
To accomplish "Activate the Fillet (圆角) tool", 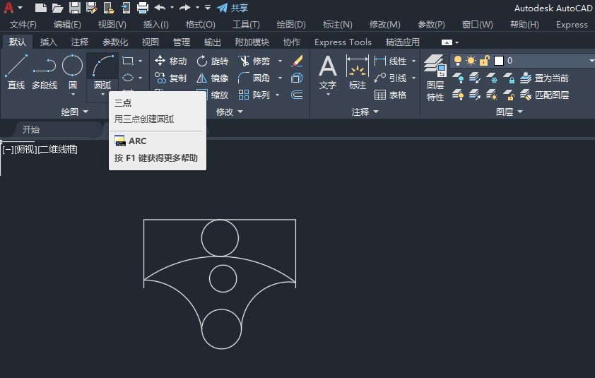I will click(254, 78).
